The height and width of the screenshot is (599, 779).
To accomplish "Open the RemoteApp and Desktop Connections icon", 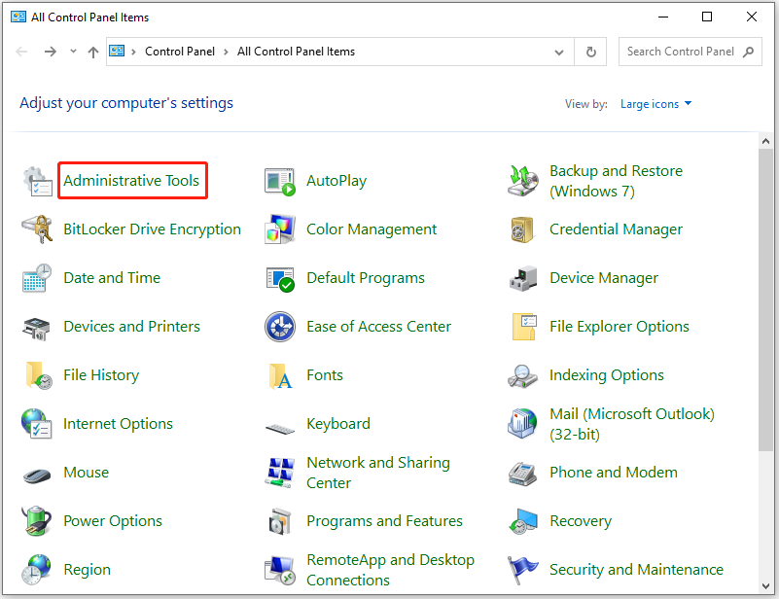I will [x=280, y=570].
